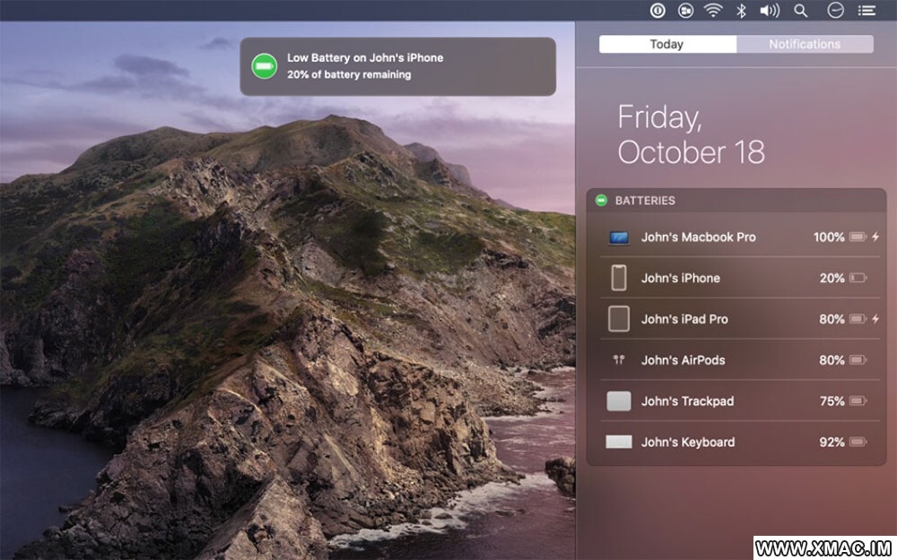897x560 pixels.
Task: Click the Keyboard 92% battery value
Action: coord(832,443)
